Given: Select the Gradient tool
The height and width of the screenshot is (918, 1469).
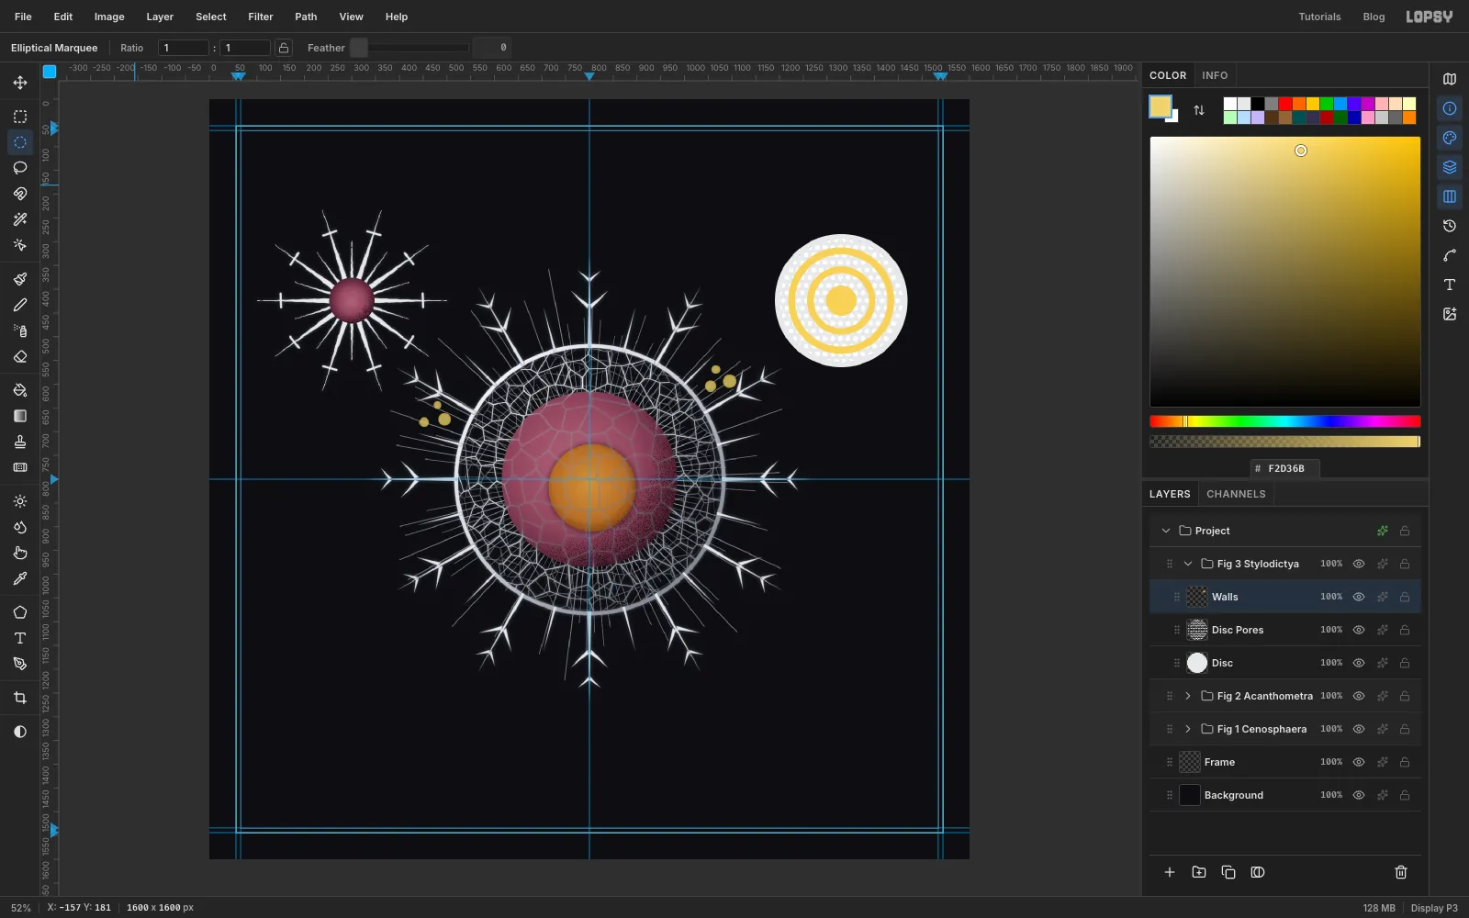Looking at the screenshot, I should (x=20, y=416).
